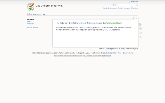
Task: Open the Medien-Manager
Action: [x=124, y=8]
